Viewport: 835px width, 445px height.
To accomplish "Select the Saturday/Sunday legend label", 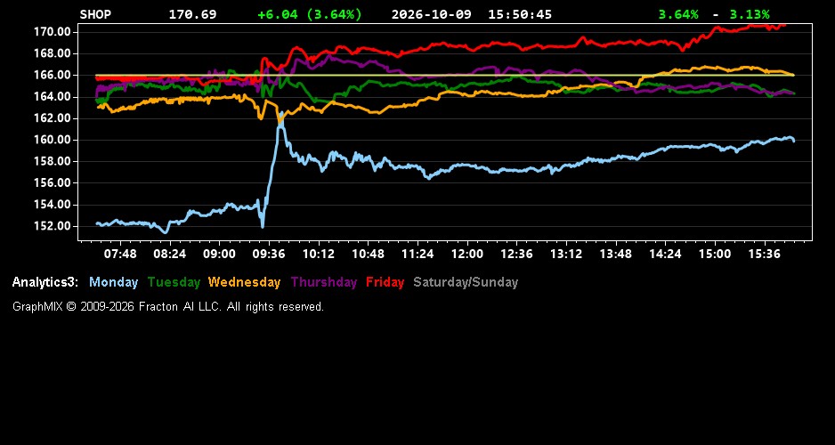I will (466, 283).
